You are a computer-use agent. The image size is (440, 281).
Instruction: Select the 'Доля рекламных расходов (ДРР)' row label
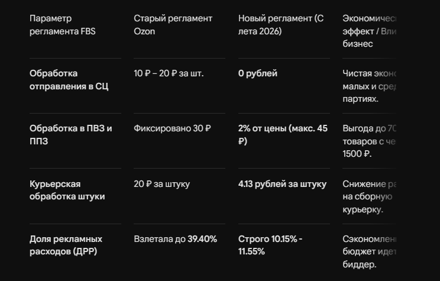tap(66, 245)
